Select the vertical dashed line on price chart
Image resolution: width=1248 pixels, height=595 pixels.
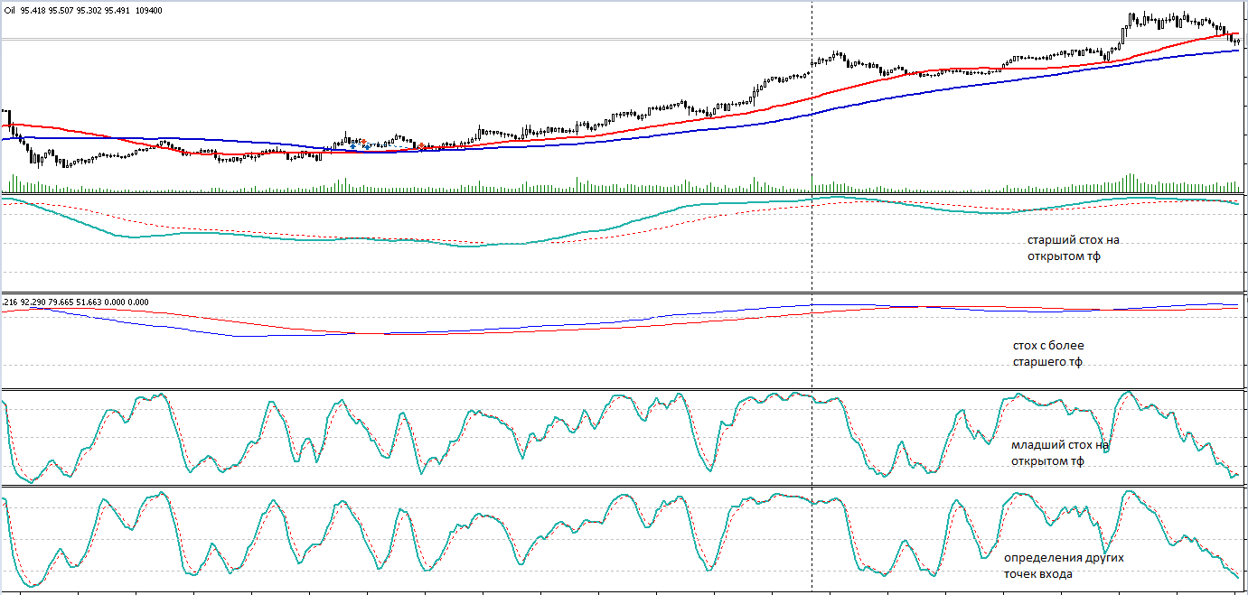[x=812, y=95]
